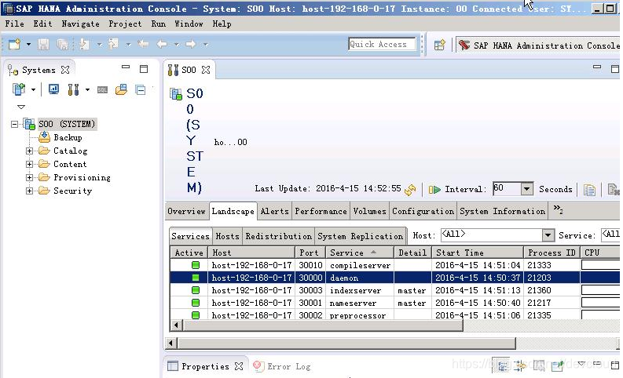Switch to the System Information tab
Image resolution: width=623 pixels, height=378 pixels.
coord(503,211)
